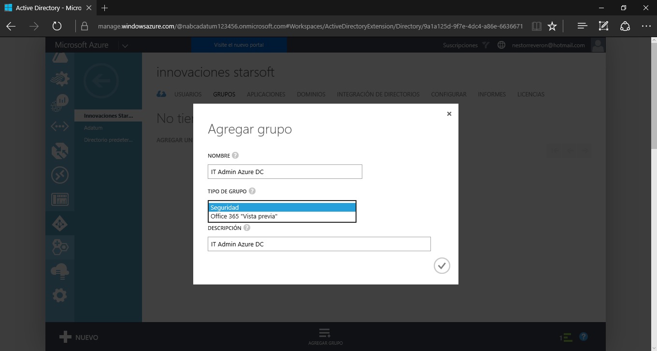Viewport: 657px width, 351px height.
Task: Expand the Microsoft Azure dropdown chevron
Action: pos(125,45)
